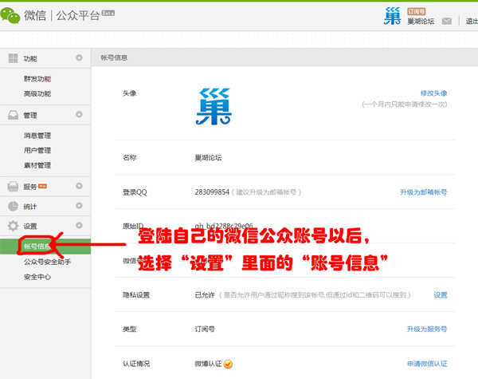Open 安全中心 in settings menu
Screen dimensions: 478x379
(x=37, y=277)
